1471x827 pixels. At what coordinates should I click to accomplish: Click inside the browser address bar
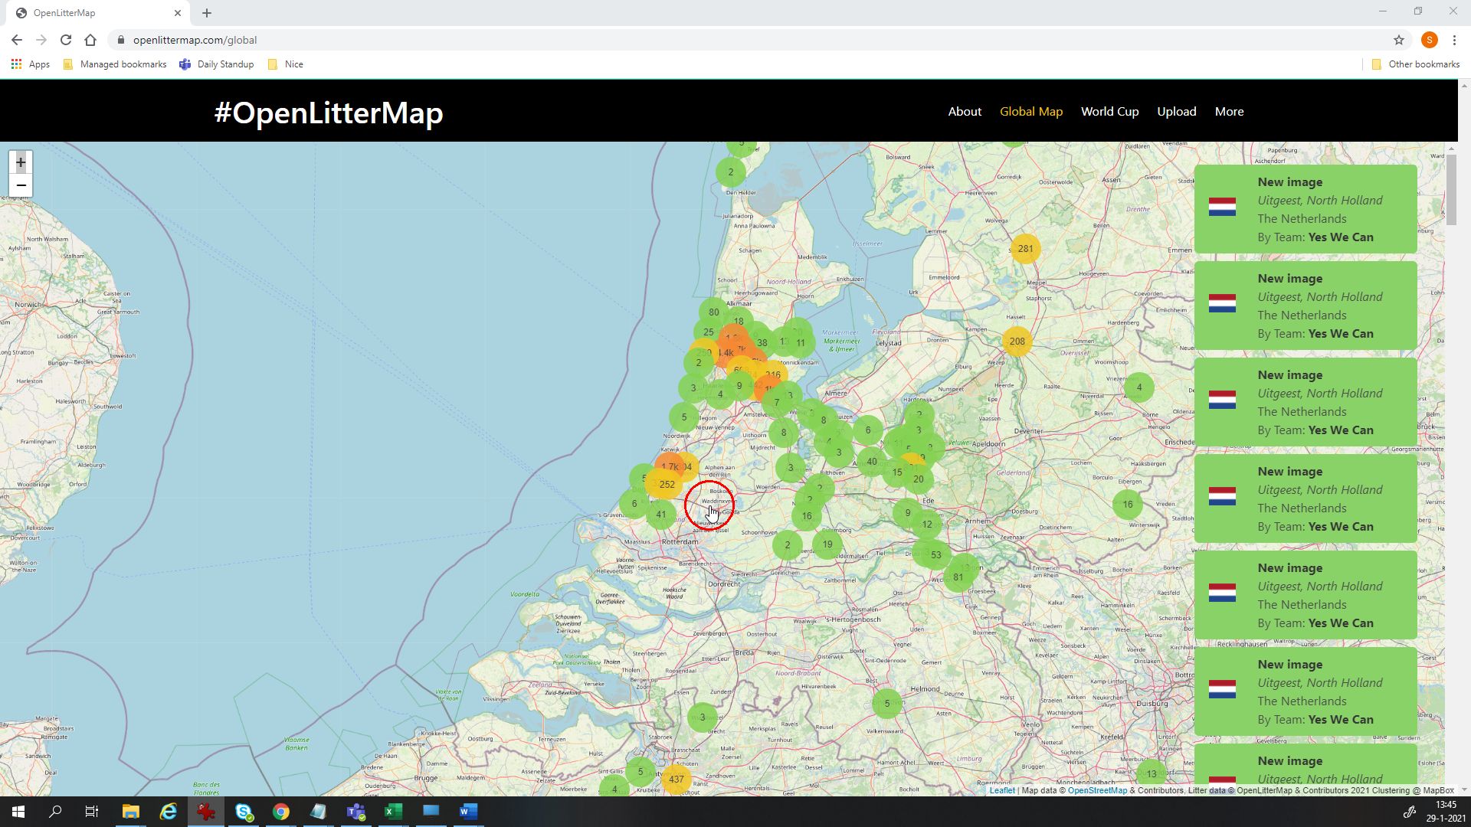306,40
